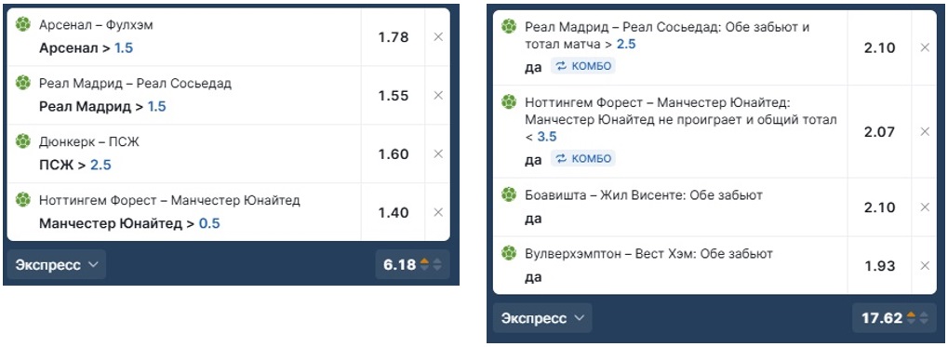Open the left Экспресс bet type dropdown
Screen dimensions: 948x347
coord(57,265)
